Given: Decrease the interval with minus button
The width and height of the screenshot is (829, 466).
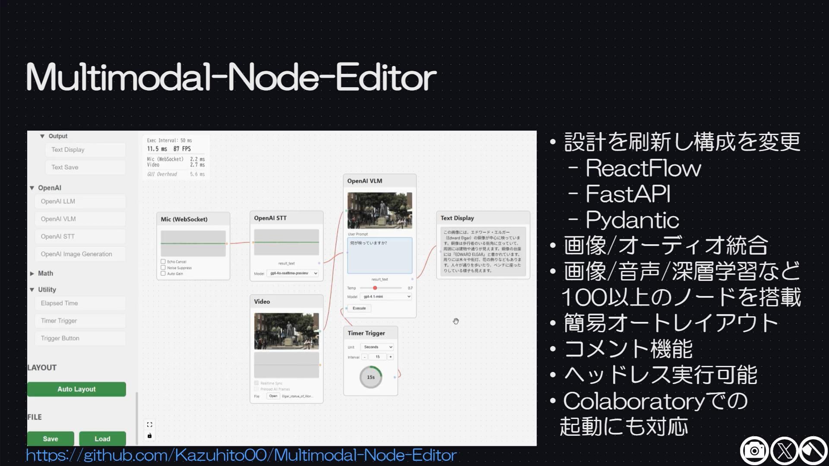Looking at the screenshot, I should pyautogui.click(x=365, y=357).
